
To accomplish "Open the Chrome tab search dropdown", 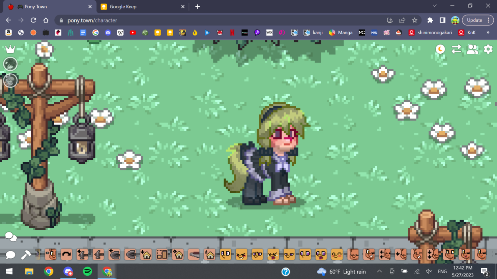I will [434, 6].
